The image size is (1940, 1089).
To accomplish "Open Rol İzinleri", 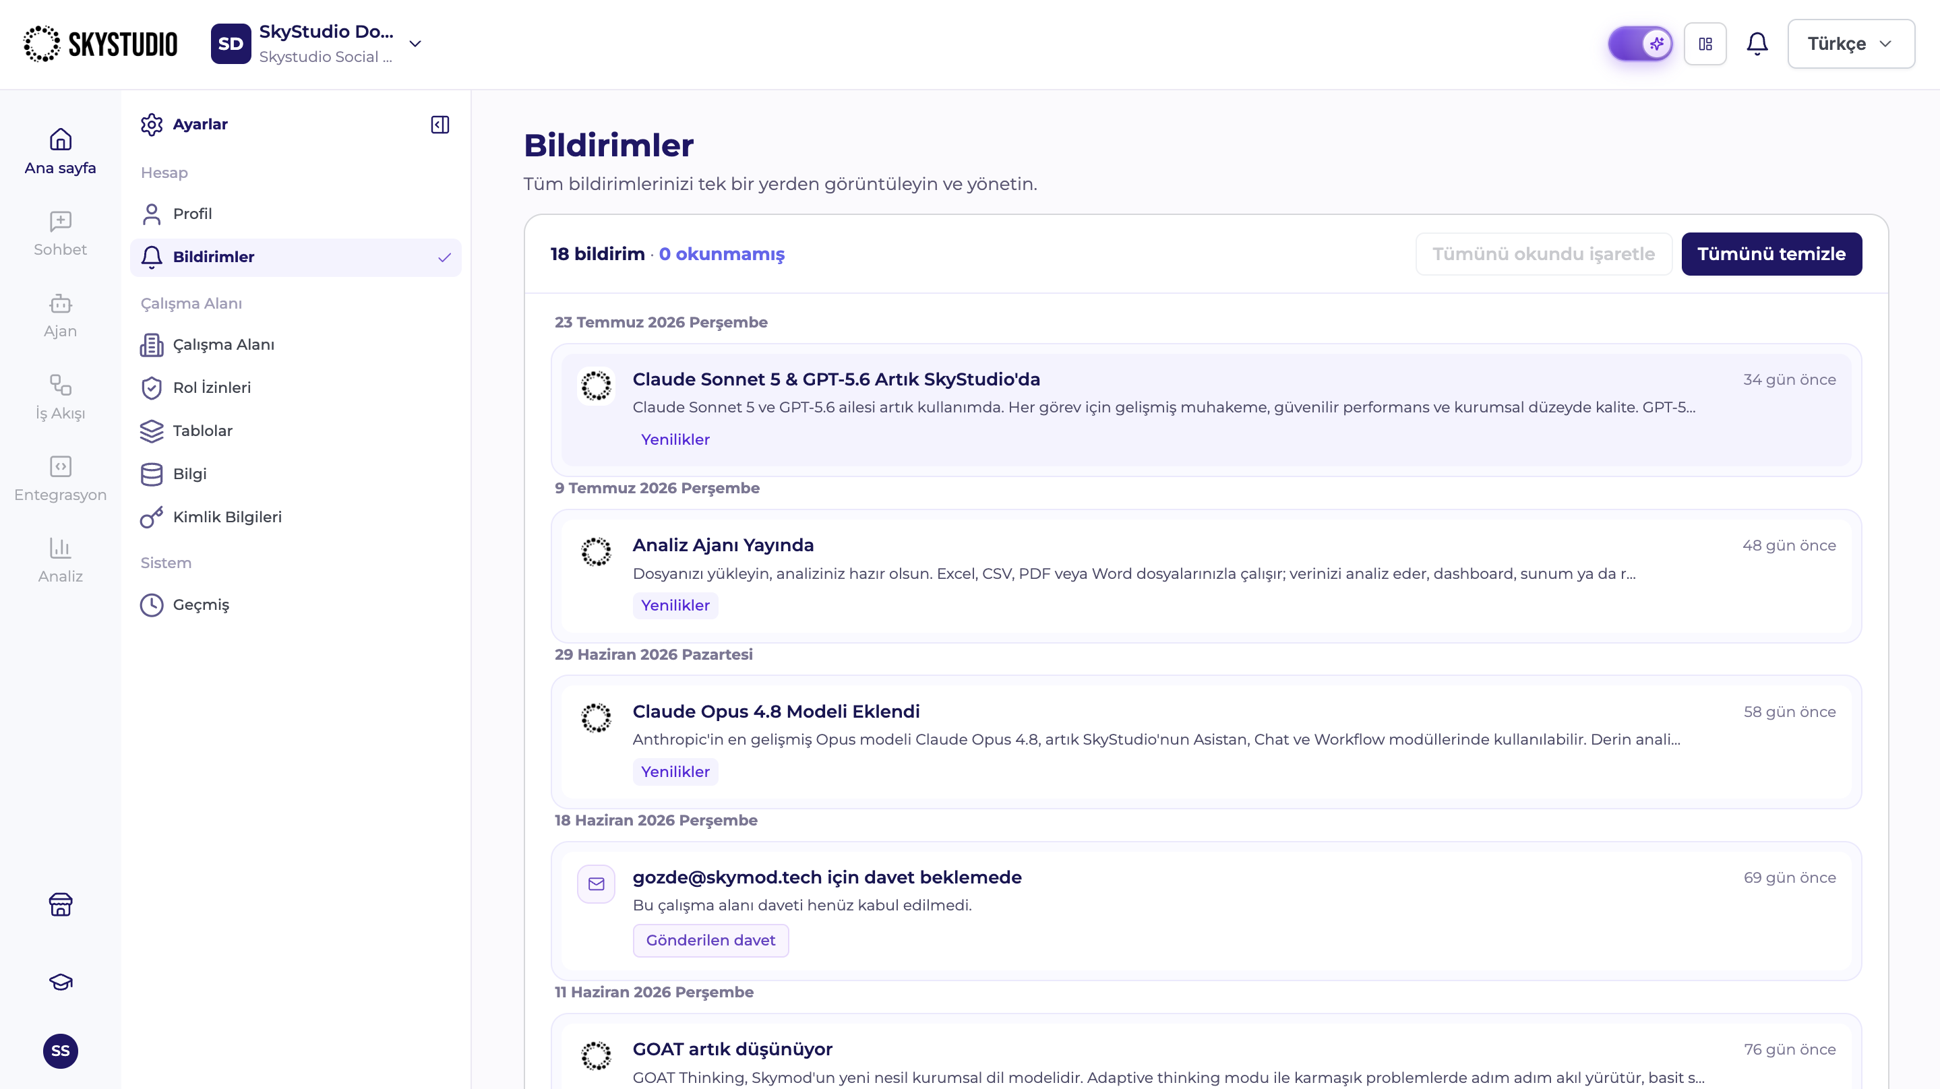I will point(295,388).
